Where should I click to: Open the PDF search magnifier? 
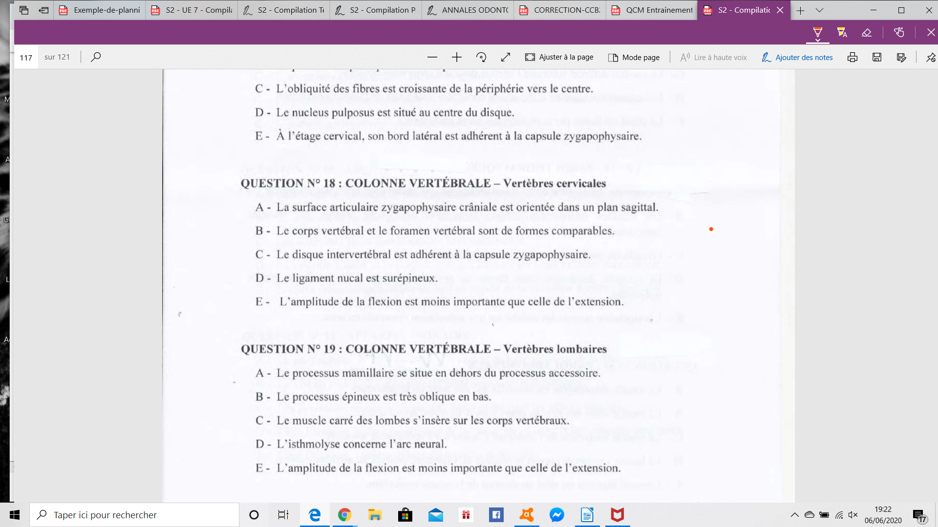(96, 57)
